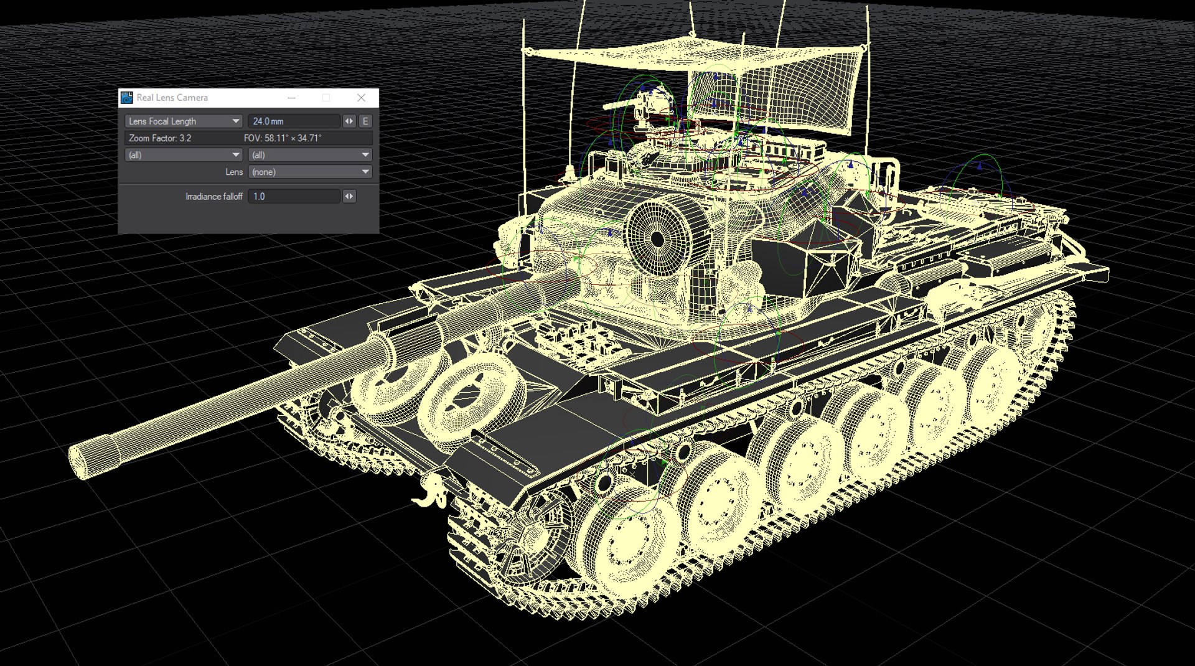Click the Lens label
The width and height of the screenshot is (1195, 666).
[x=234, y=172]
